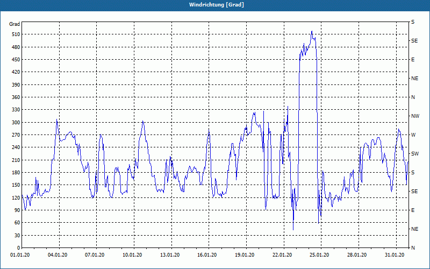Pick the y-axis value 240

click(16, 147)
